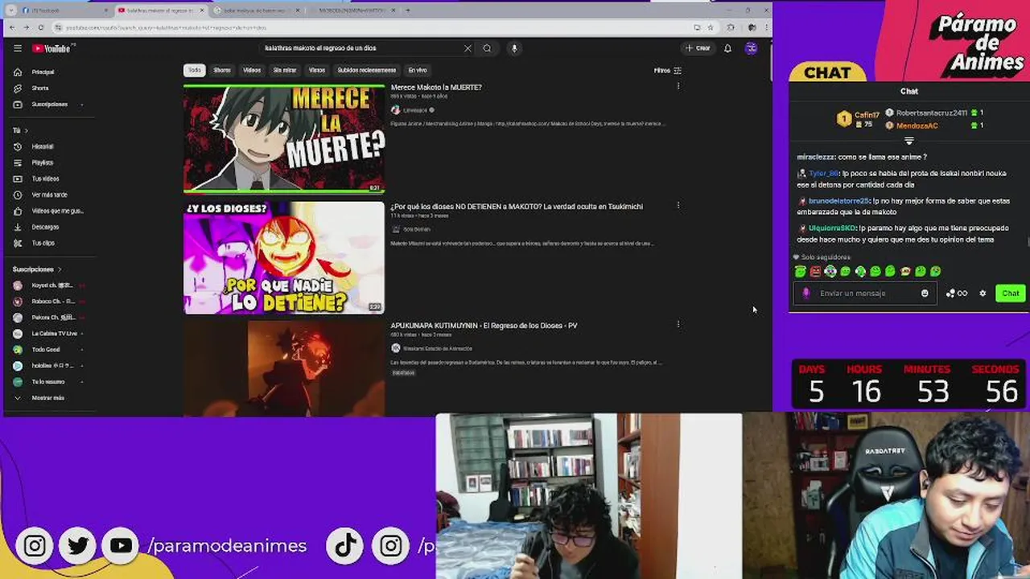Select the En vivo filter chip
The image size is (1030, 579).
pyautogui.click(x=417, y=70)
